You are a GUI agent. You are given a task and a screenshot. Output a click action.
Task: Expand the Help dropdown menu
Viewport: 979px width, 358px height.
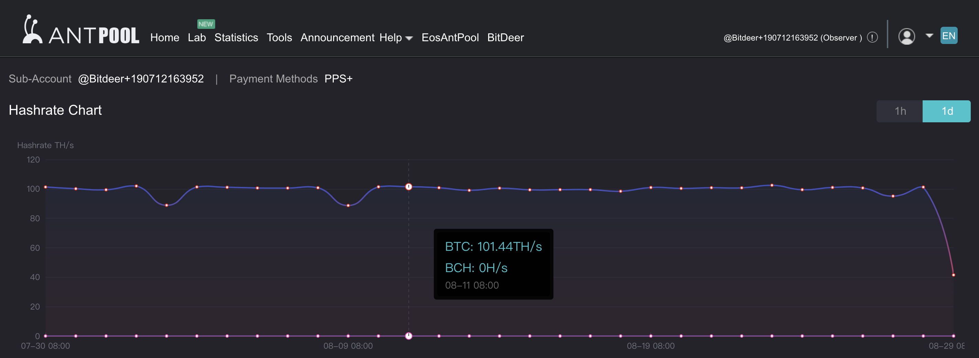coord(396,38)
